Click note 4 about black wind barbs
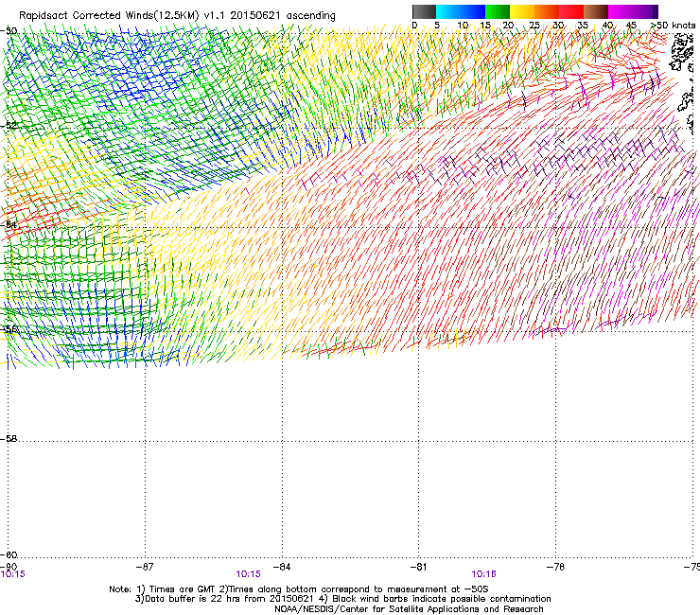The width and height of the screenshot is (700, 615). point(436,599)
